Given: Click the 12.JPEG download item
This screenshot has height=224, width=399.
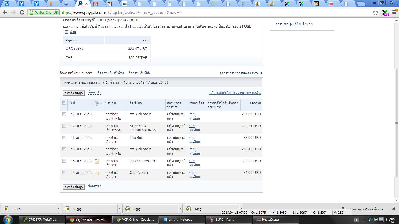Looking at the screenshot, I should click(29, 209).
